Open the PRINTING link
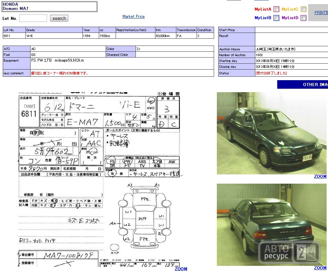 pos(321,13)
